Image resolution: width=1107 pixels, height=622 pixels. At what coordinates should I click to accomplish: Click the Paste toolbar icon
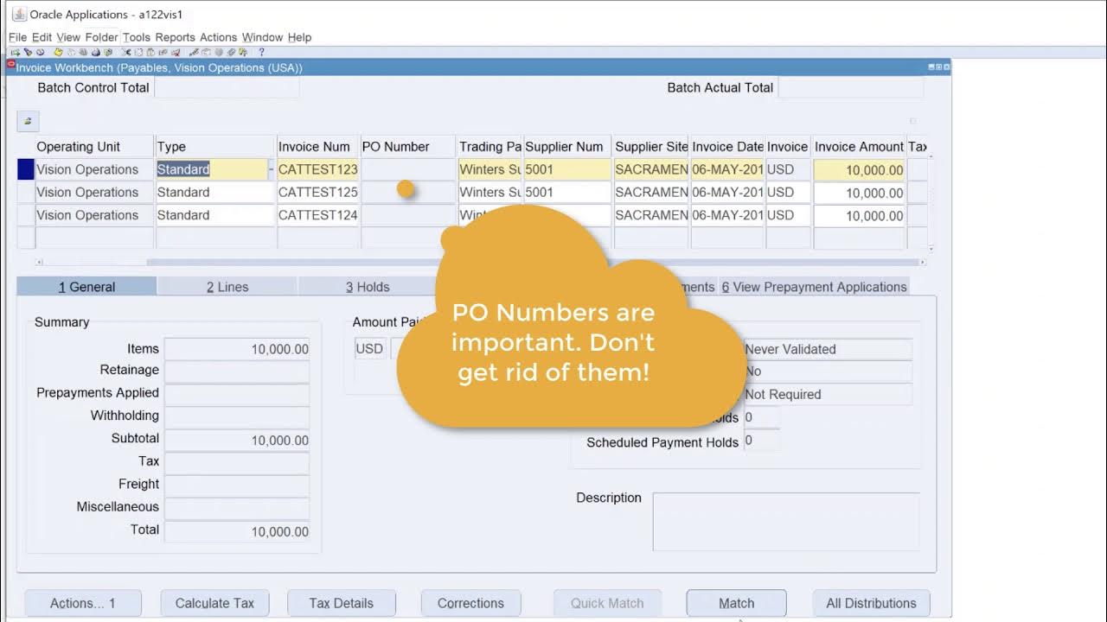pyautogui.click(x=150, y=52)
